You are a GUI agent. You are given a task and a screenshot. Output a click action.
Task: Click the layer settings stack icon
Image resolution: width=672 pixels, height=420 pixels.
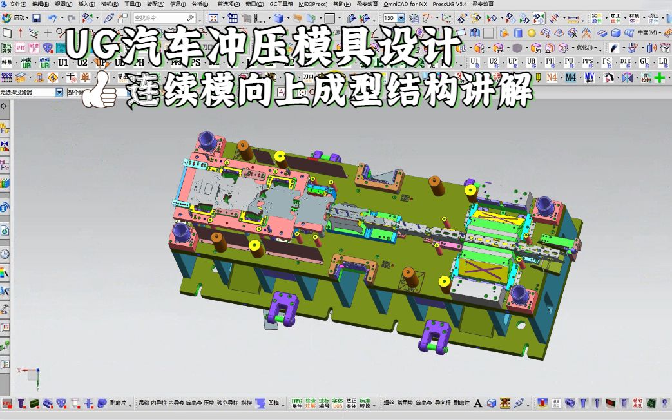point(414,18)
